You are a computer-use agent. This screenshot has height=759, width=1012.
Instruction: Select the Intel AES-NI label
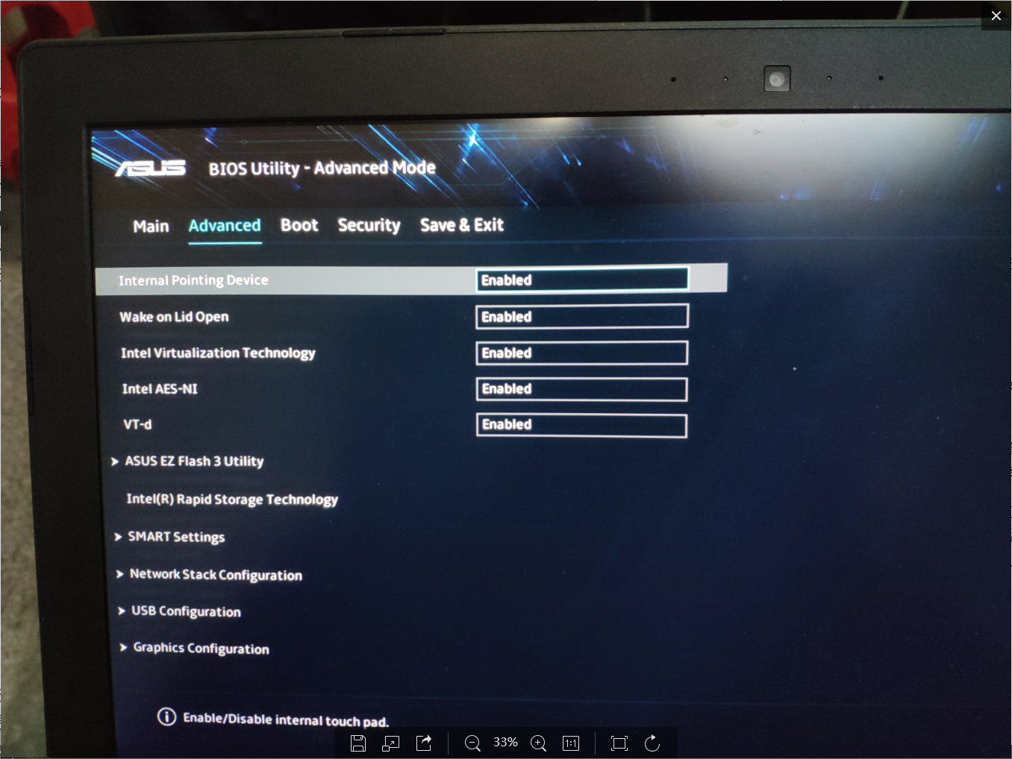160,388
